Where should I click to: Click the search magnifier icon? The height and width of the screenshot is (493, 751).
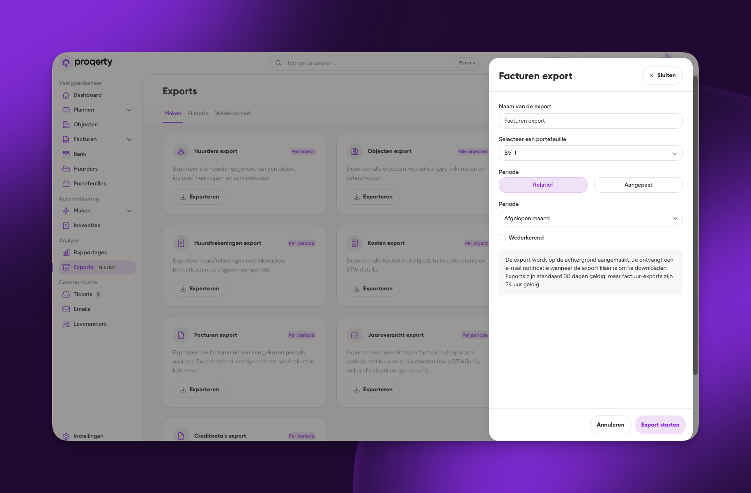pos(278,63)
